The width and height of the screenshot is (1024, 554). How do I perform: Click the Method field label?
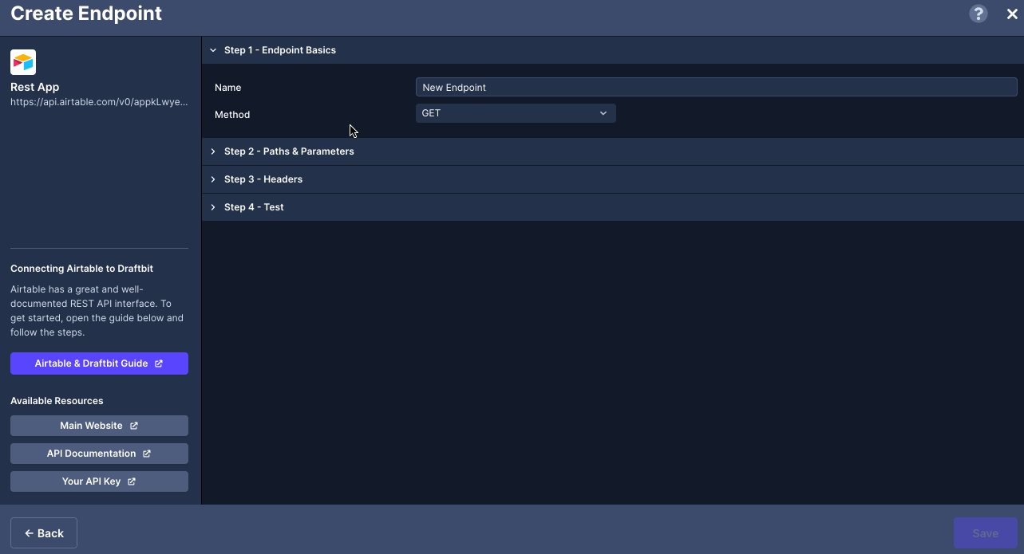click(x=232, y=115)
